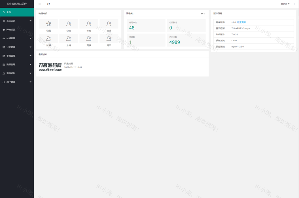Expand the 卡密管理 sidebar menu
Viewport: 299px width, 198px height.
(x=17, y=56)
